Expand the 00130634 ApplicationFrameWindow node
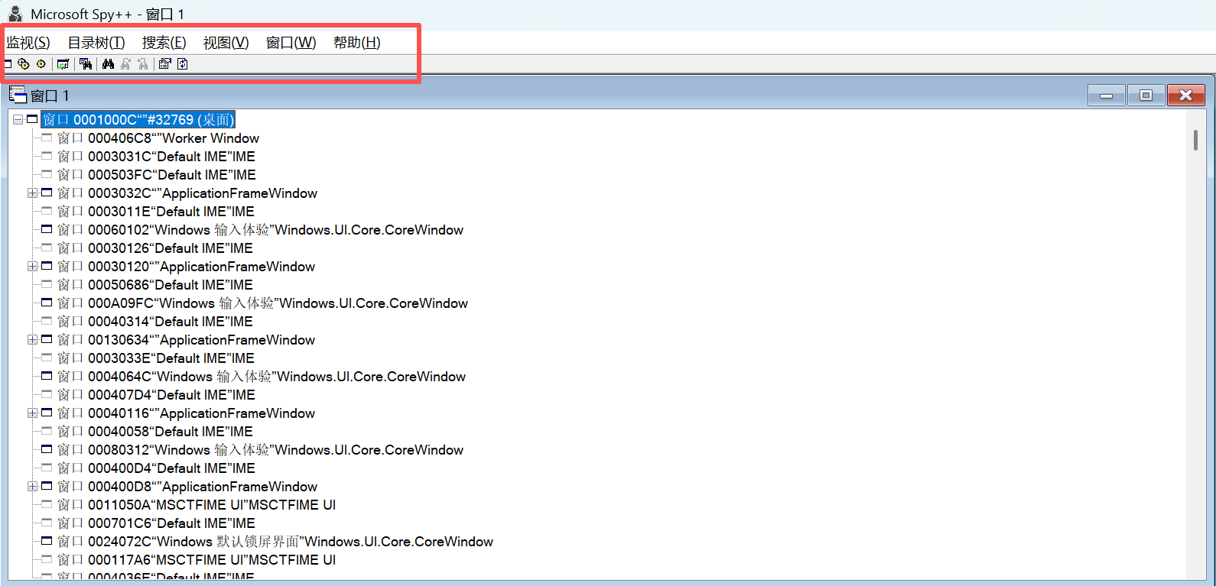Viewport: 1216px width, 586px height. [x=32, y=340]
